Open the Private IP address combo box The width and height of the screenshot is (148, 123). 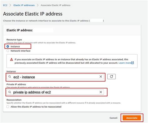coord(55,92)
